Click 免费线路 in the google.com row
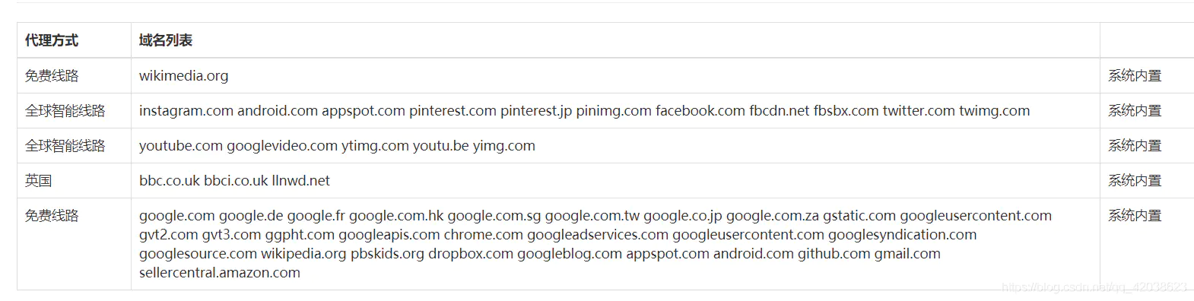Image resolution: width=1194 pixels, height=301 pixels. pyautogui.click(x=52, y=216)
